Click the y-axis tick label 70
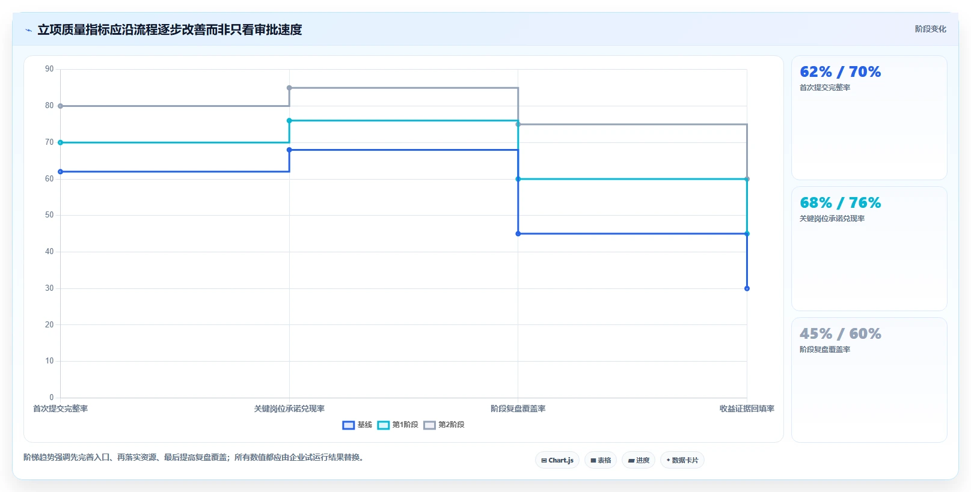Viewport: 971px width, 492px height. pyautogui.click(x=49, y=142)
